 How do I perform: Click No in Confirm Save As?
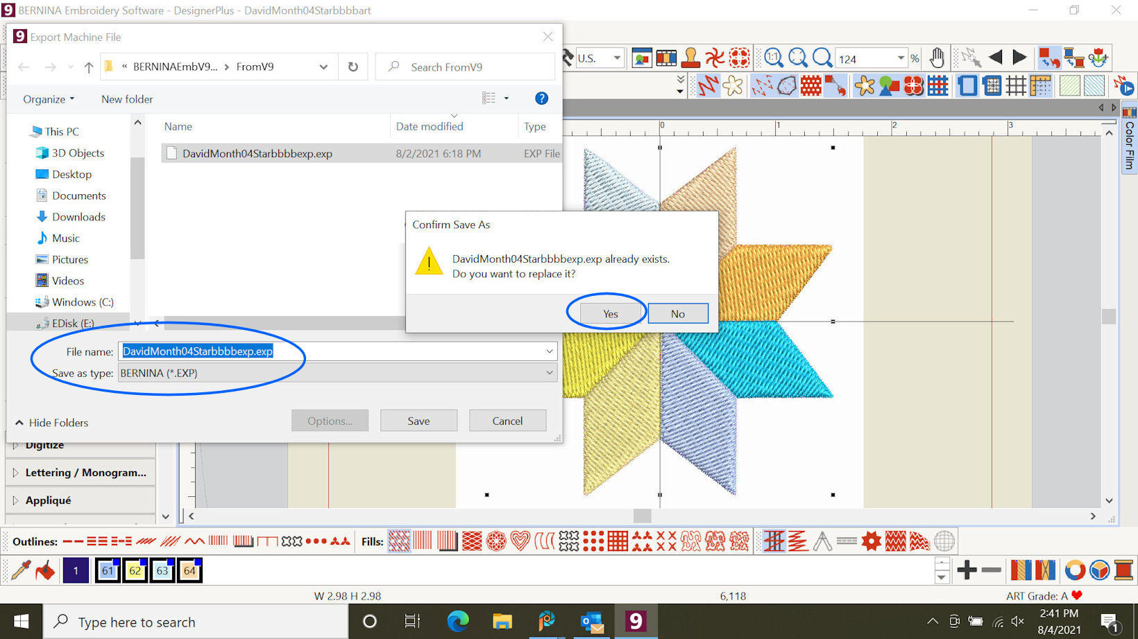pyautogui.click(x=678, y=314)
